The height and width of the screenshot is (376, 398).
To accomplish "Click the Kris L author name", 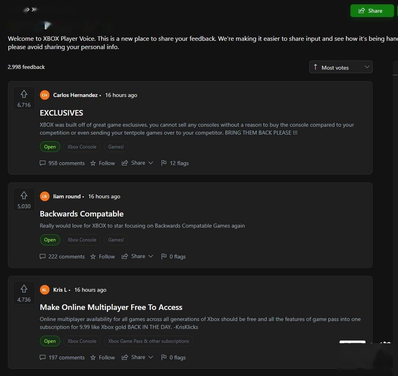I will coord(60,290).
